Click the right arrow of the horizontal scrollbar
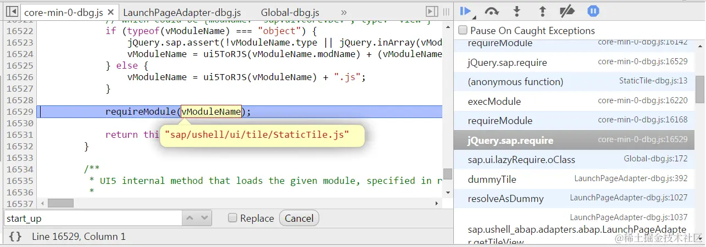 pyautogui.click(x=437, y=203)
